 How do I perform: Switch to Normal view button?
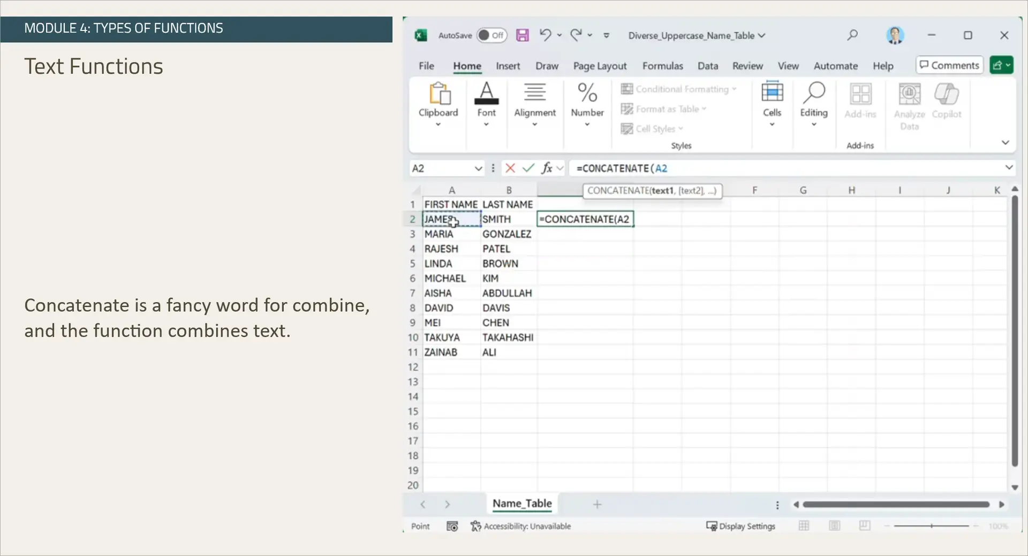click(x=804, y=526)
